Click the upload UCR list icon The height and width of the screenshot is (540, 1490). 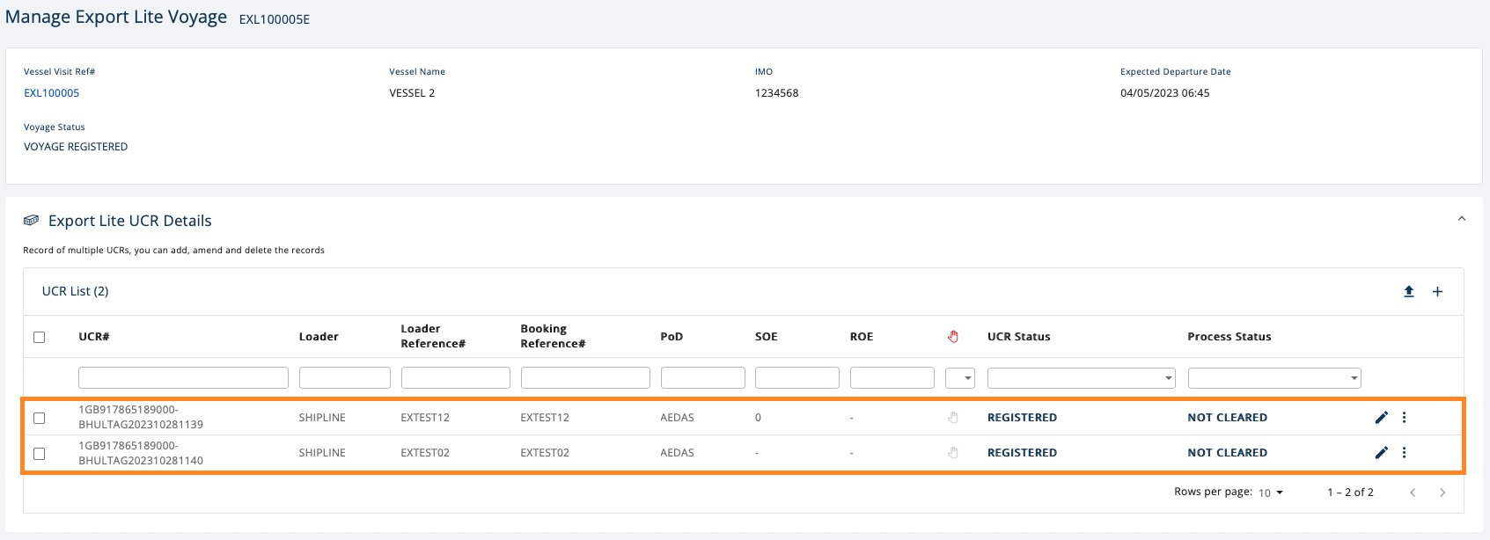coord(1408,292)
